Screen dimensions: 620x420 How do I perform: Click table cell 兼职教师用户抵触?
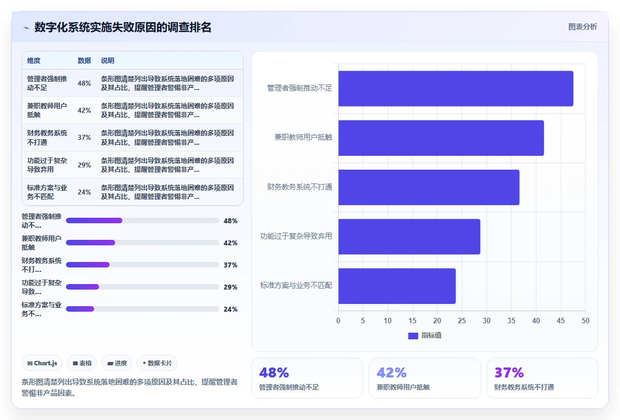tap(47, 110)
